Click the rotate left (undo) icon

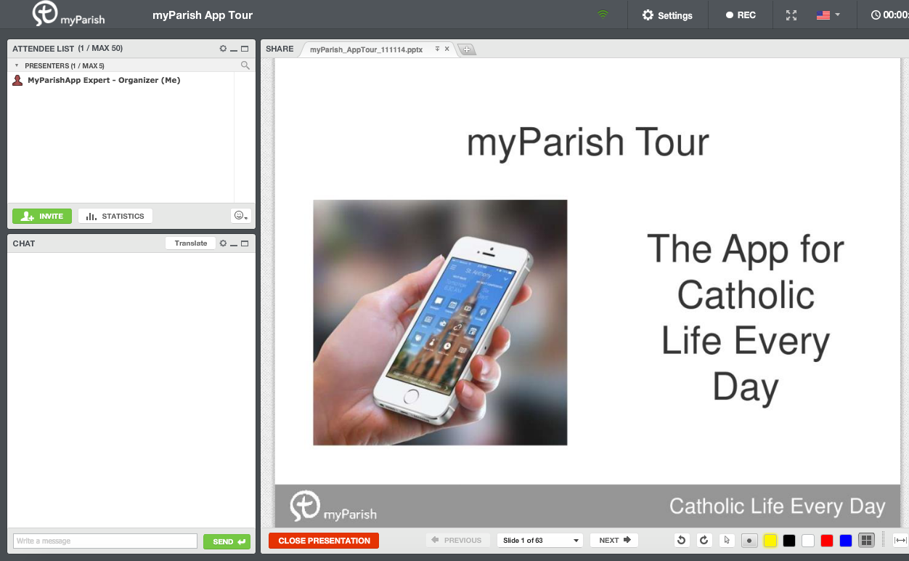[x=681, y=540]
